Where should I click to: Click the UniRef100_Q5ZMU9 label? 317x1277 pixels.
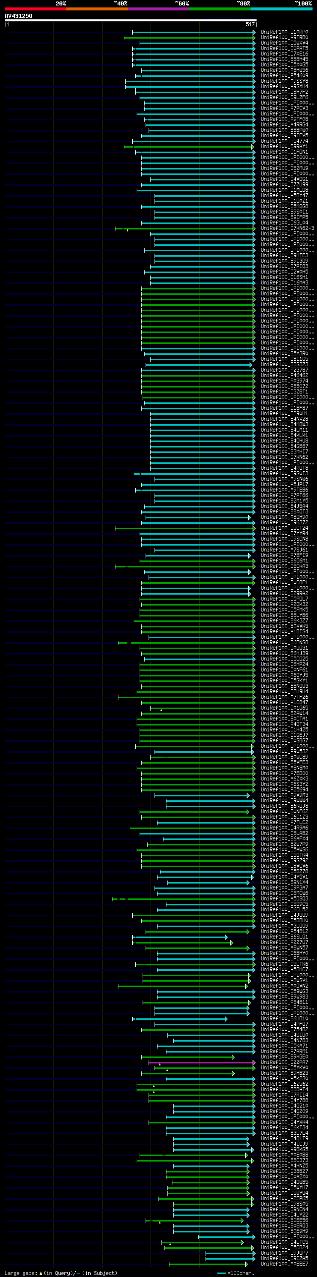click(284, 168)
